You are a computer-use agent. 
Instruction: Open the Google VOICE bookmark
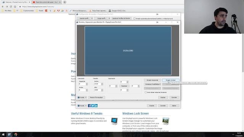coord(117,11)
